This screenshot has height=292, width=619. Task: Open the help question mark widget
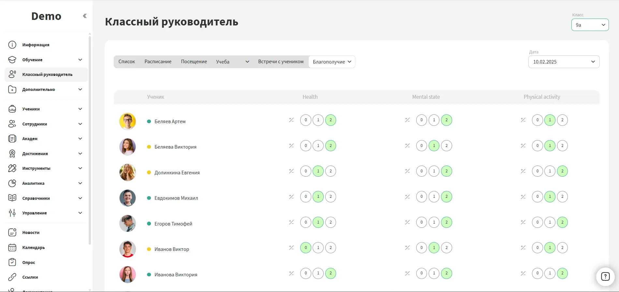[x=605, y=276]
